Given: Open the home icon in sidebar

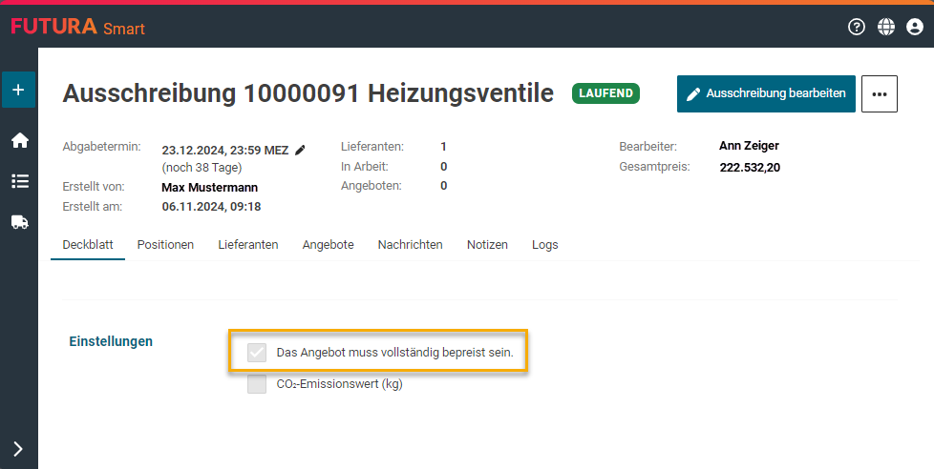Looking at the screenshot, I should tap(19, 141).
